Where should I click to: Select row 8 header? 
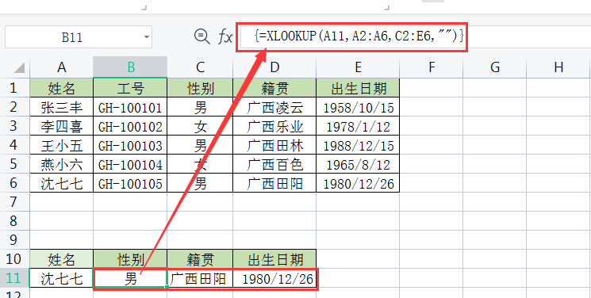click(x=14, y=220)
